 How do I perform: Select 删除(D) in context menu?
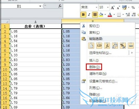coord(95,67)
